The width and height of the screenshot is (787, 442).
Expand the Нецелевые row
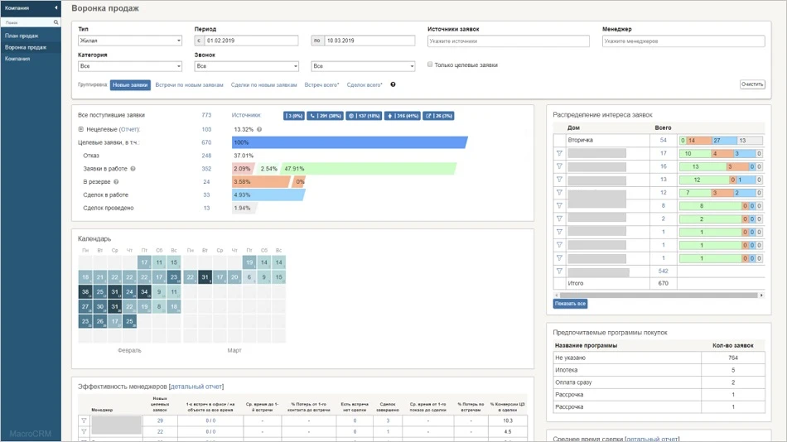pos(80,129)
